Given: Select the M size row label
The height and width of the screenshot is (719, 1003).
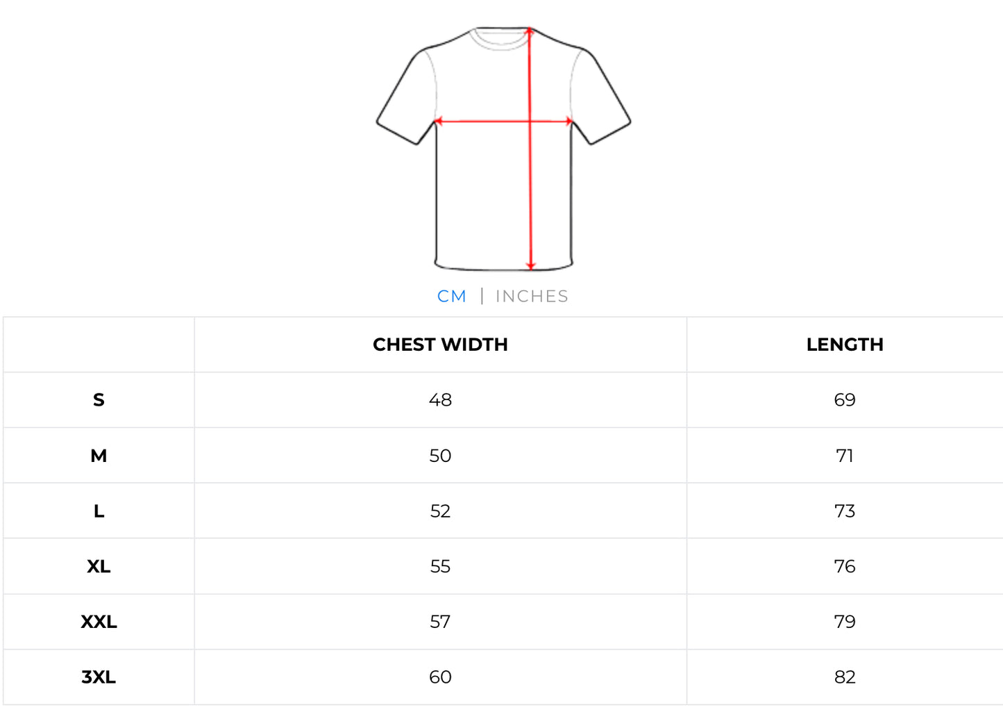Looking at the screenshot, I should (x=99, y=456).
